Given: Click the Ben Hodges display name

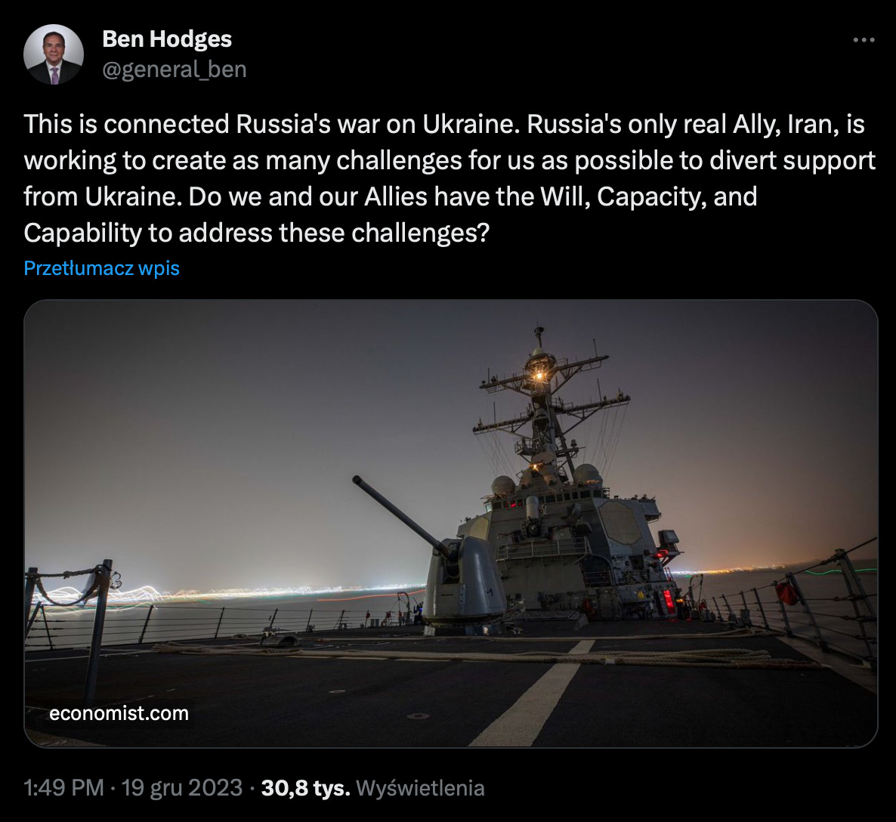Looking at the screenshot, I should [x=167, y=39].
